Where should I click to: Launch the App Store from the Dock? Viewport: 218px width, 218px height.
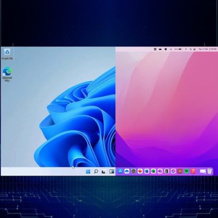pos(120,171)
